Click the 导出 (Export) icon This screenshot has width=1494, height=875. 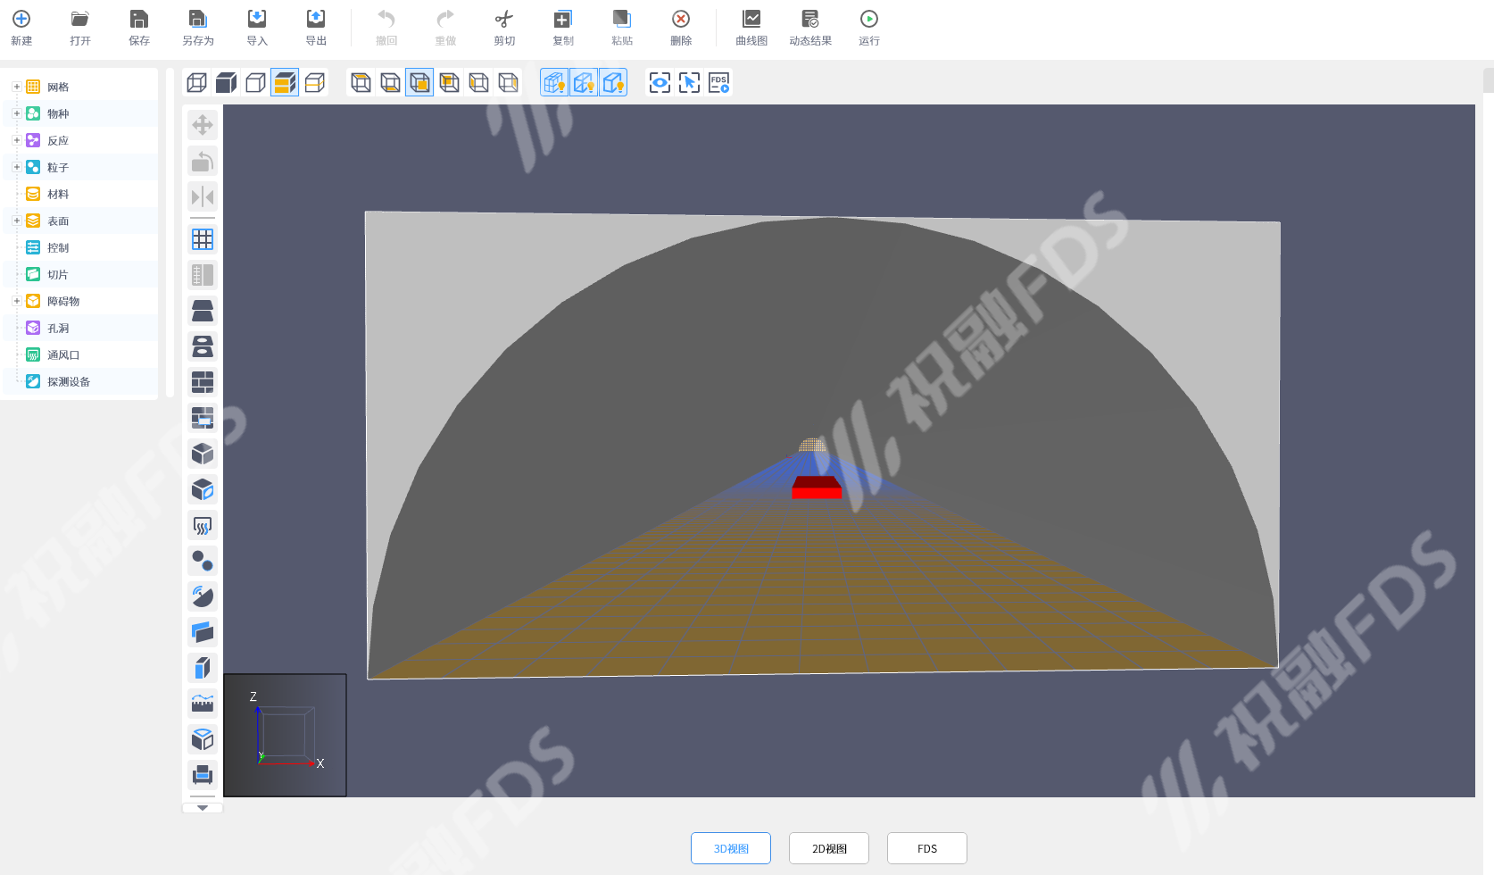(316, 19)
